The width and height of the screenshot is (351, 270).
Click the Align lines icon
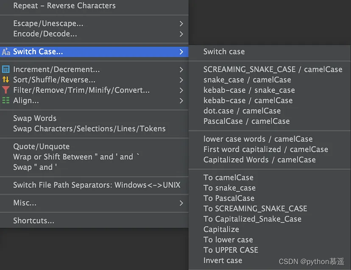pos(6,100)
